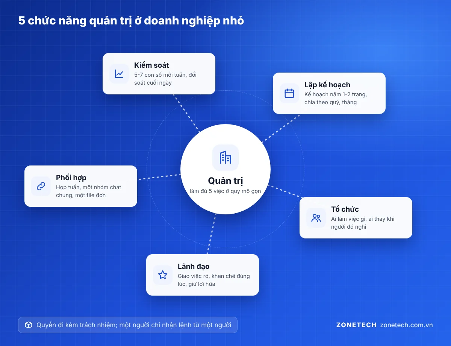
Task: Click the central 'Quản trị' heading
Action: click(225, 181)
